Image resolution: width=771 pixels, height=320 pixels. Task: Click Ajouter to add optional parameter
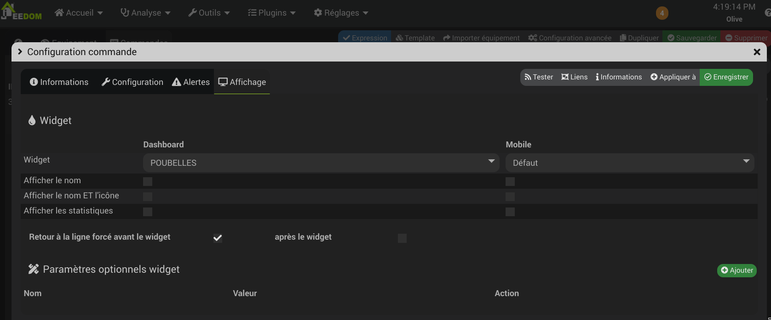[x=736, y=270]
